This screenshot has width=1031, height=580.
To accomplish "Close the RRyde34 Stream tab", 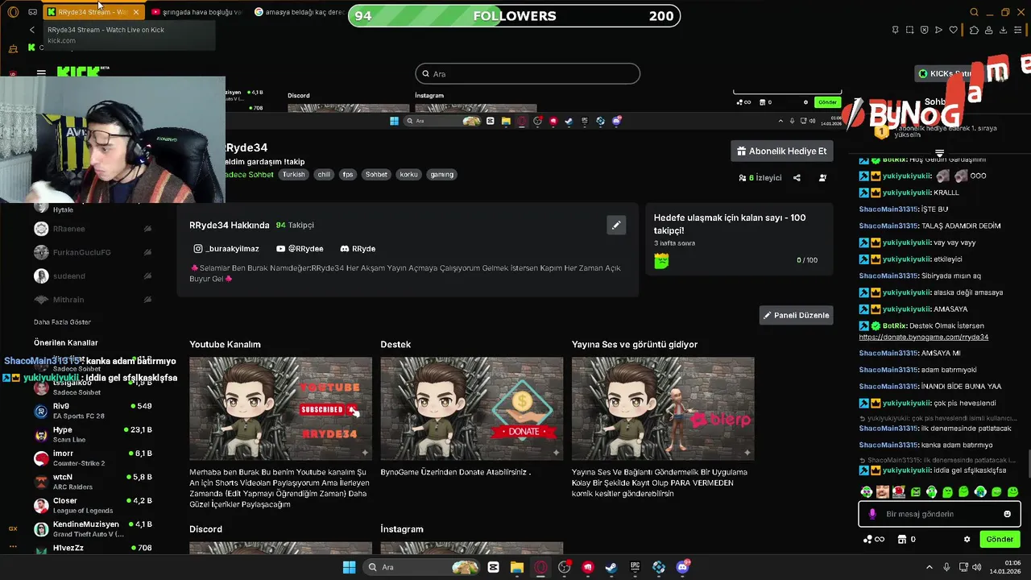I will click(135, 12).
